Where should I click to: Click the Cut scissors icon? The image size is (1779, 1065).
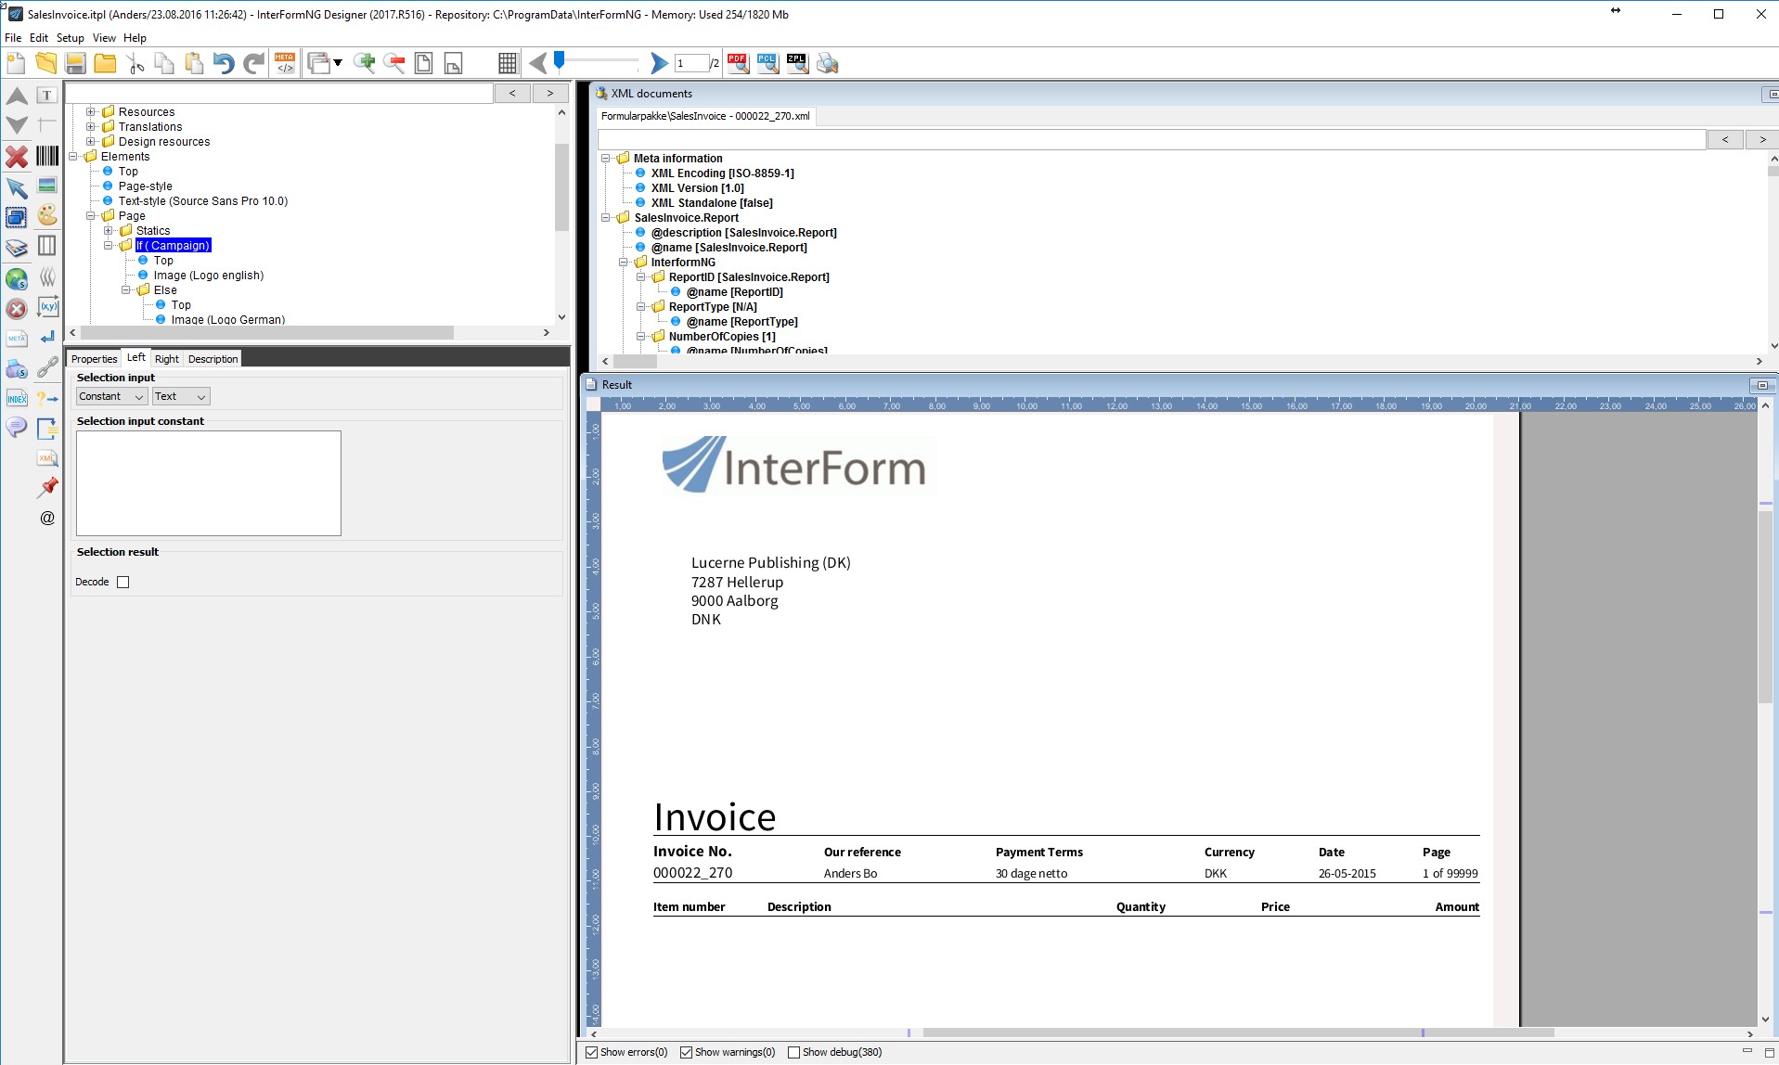point(135,63)
